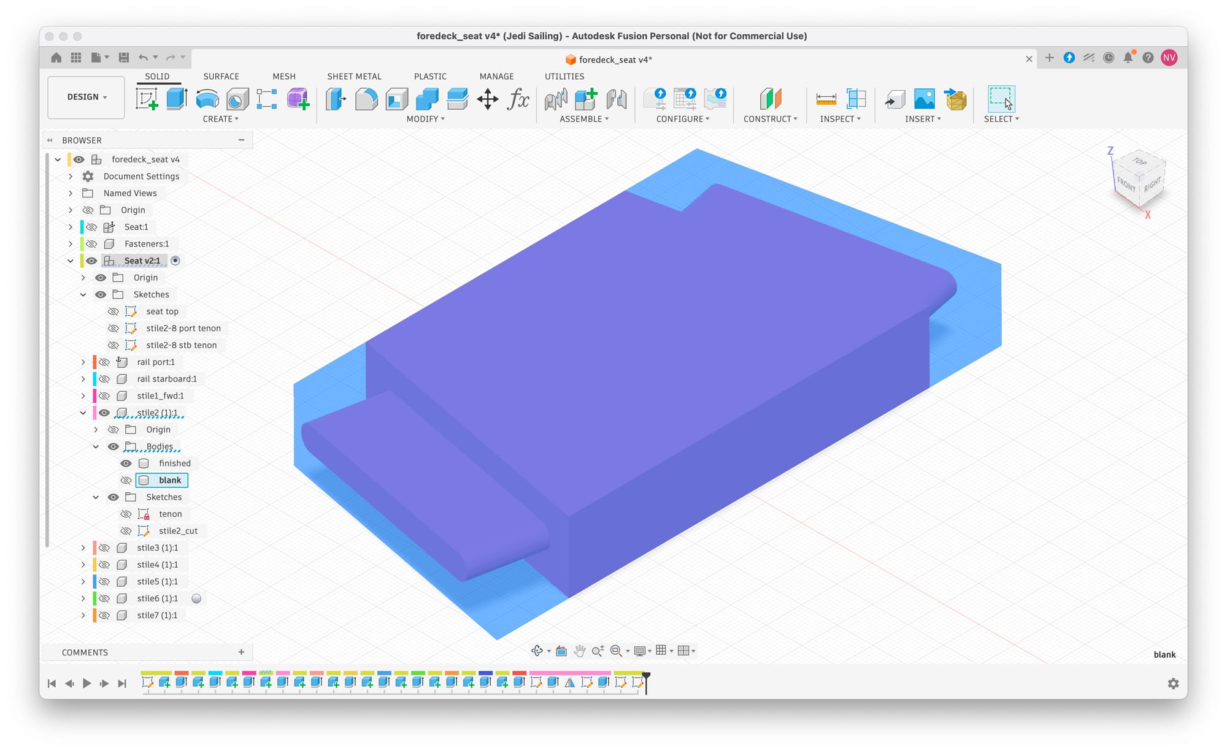1227x751 pixels.
Task: Toggle visibility of Seat:1 component
Action: click(x=91, y=227)
